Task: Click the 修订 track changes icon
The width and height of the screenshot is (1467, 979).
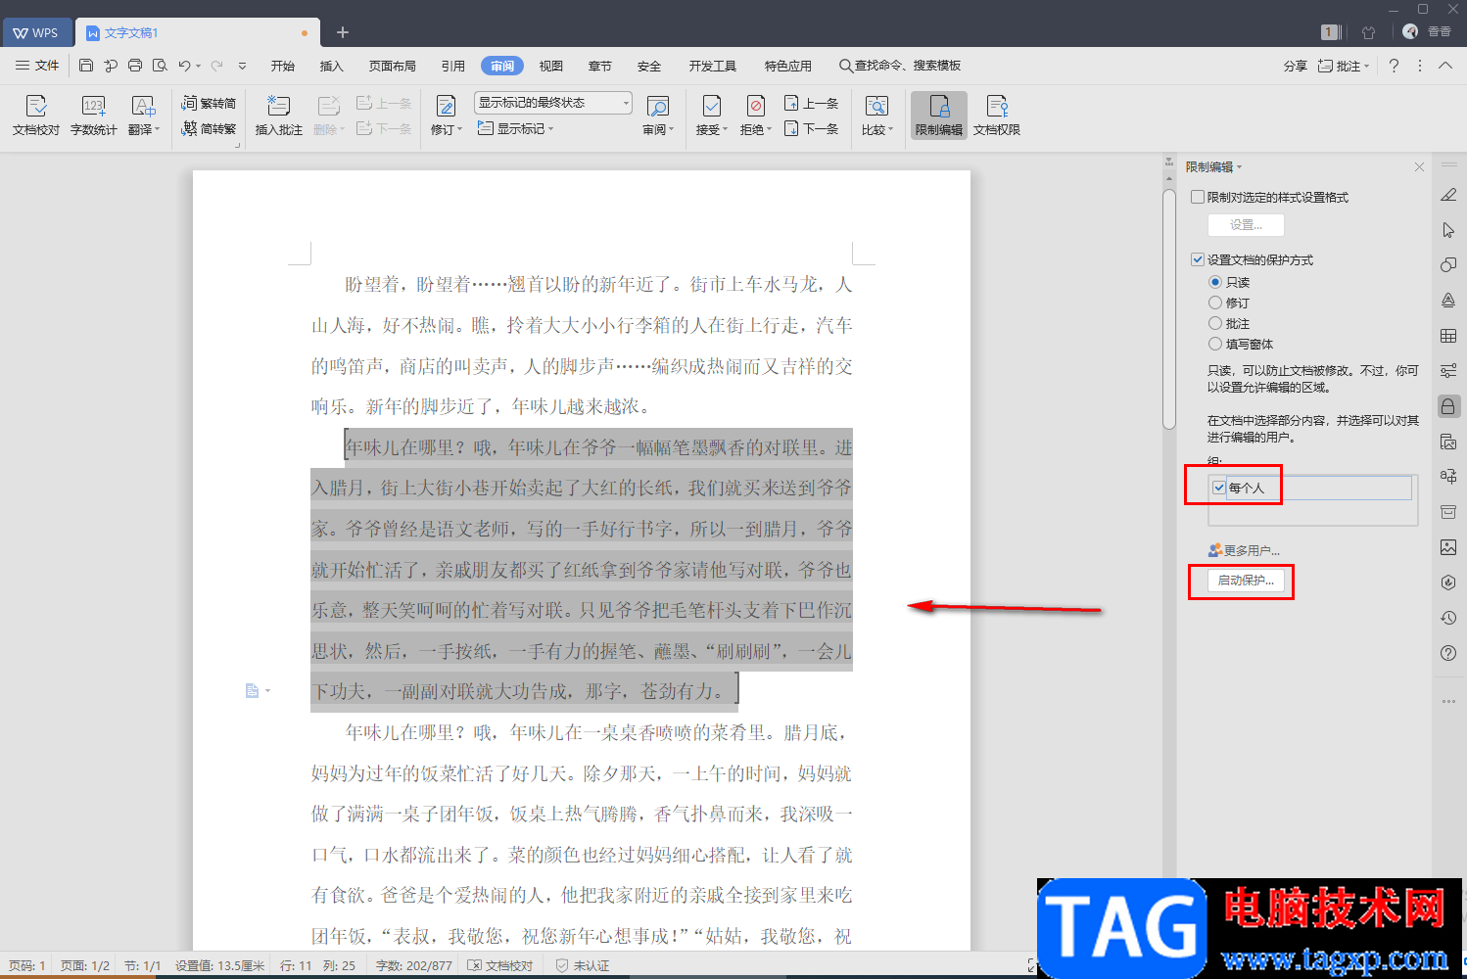Action: tap(446, 106)
